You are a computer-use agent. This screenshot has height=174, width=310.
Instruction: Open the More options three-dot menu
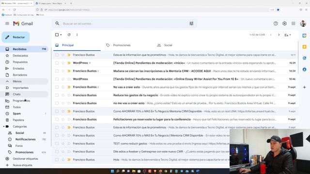coord(77,35)
